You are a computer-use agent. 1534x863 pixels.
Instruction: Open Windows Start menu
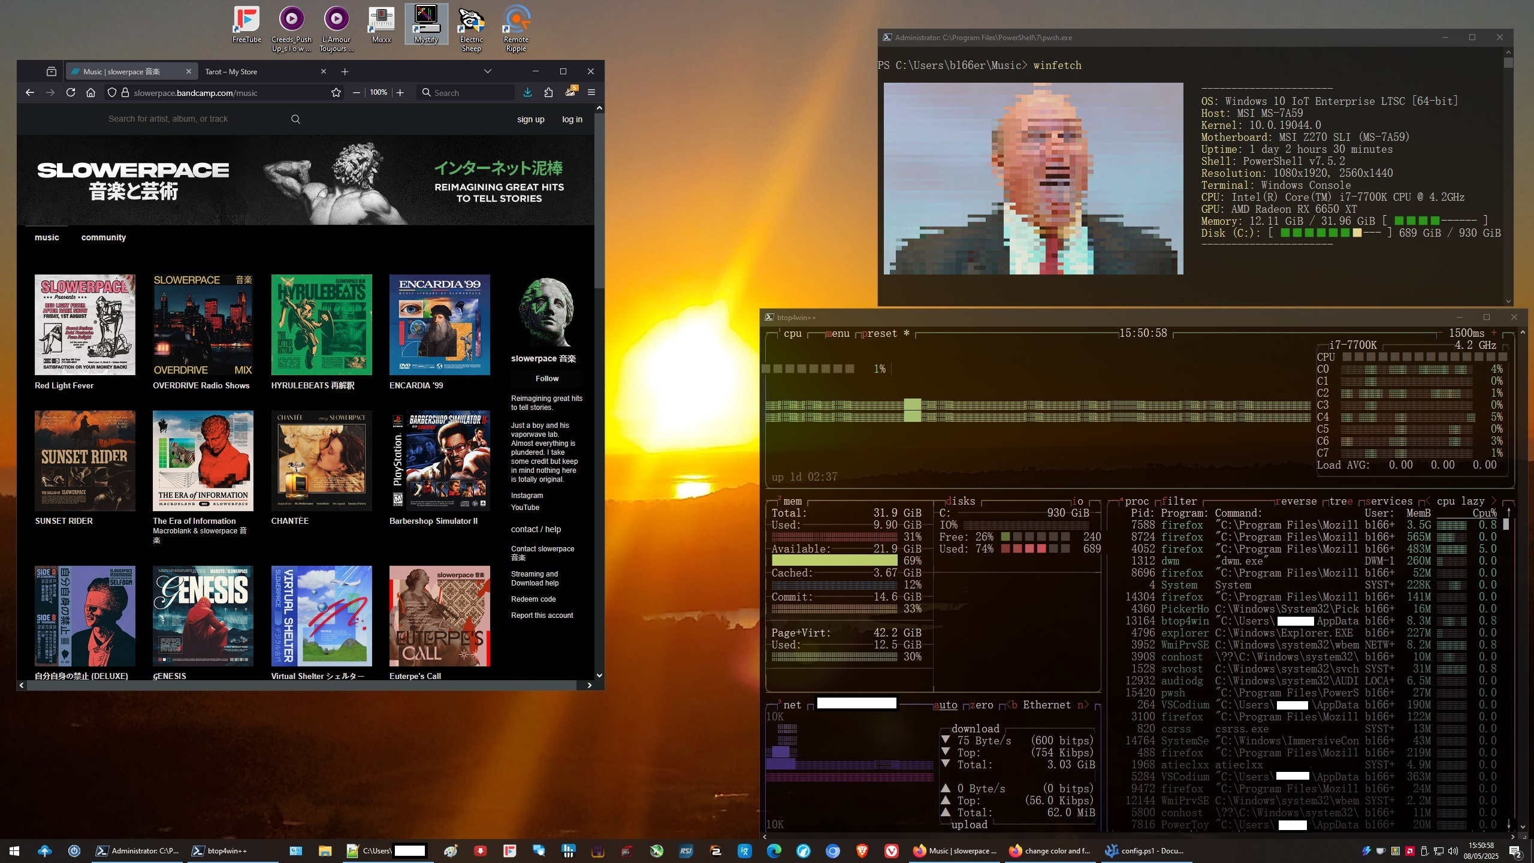point(14,850)
